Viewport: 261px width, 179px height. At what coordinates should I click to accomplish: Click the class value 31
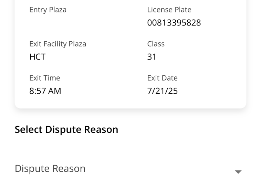152,57
